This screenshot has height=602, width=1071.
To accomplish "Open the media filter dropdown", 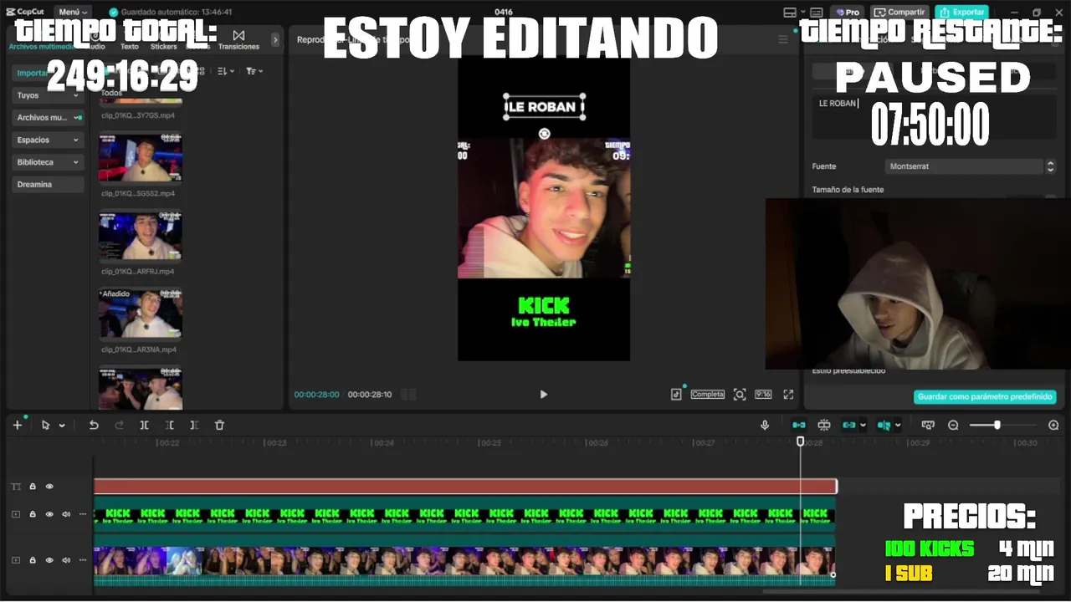I will click(254, 72).
